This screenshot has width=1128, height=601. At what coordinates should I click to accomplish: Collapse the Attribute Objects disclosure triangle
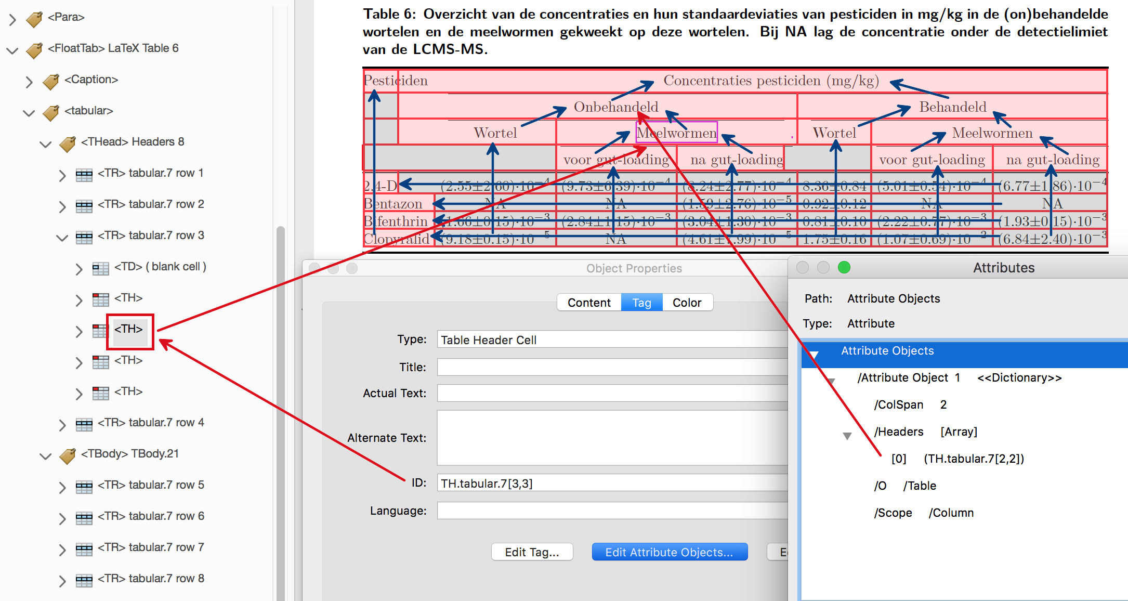(x=814, y=355)
